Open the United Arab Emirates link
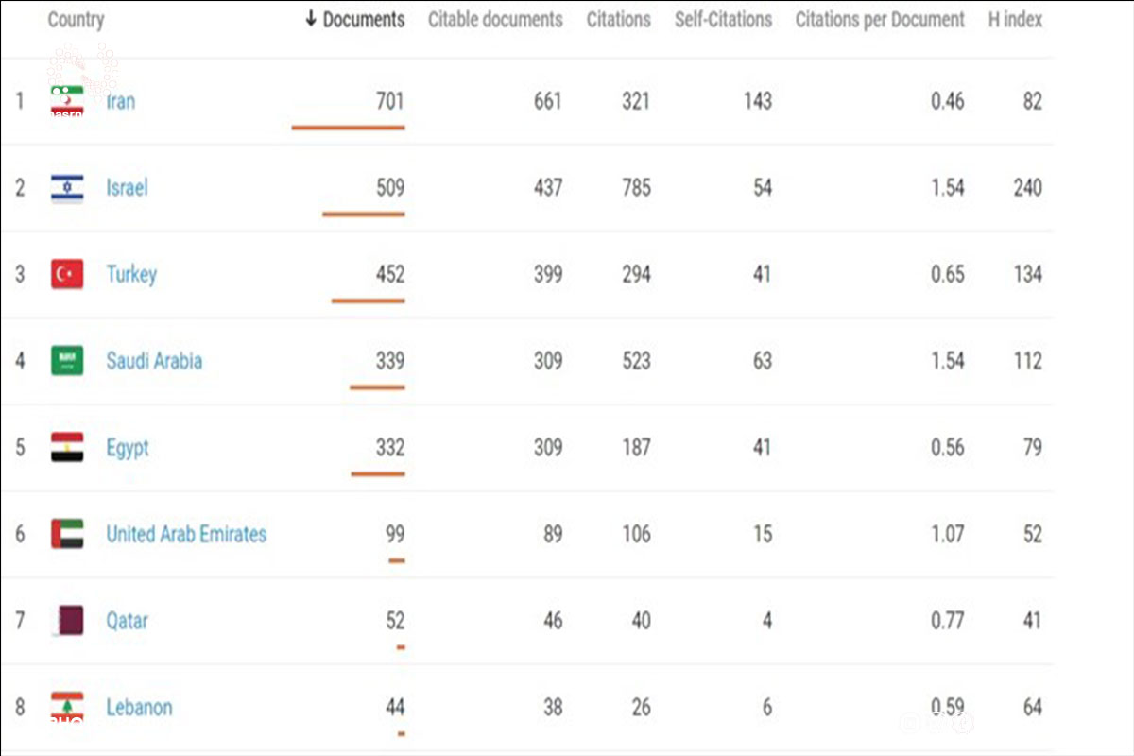 [x=186, y=534]
